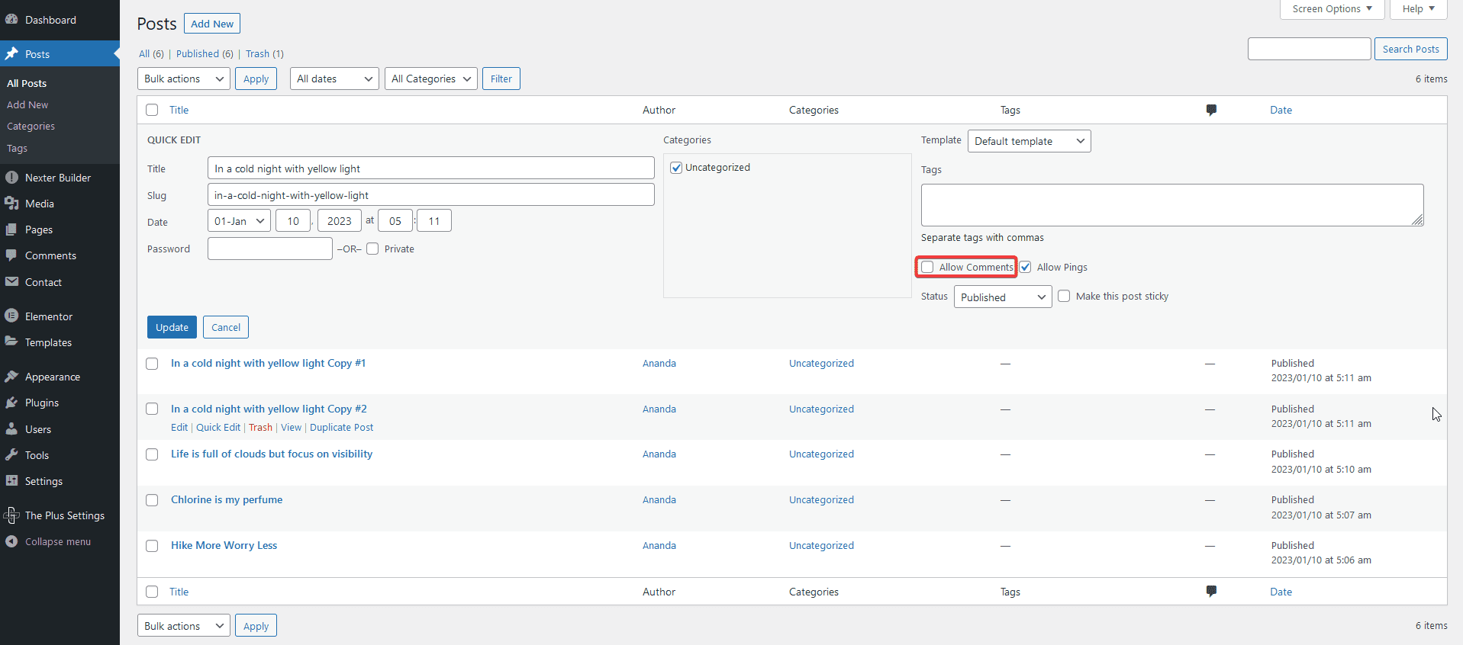Open Categories submenu item under Posts
This screenshot has height=645, width=1463.
click(31, 127)
